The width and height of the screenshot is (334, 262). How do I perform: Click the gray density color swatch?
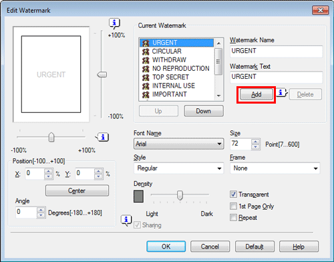click(138, 196)
